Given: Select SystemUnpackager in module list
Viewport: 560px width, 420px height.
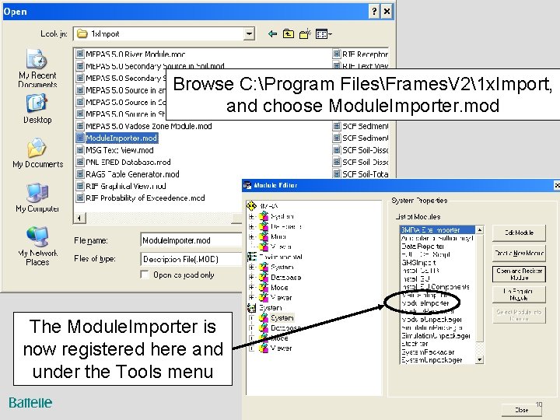Looking at the screenshot, I should point(432,360).
